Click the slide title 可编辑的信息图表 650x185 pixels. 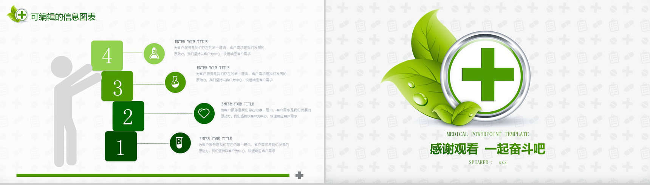click(63, 17)
